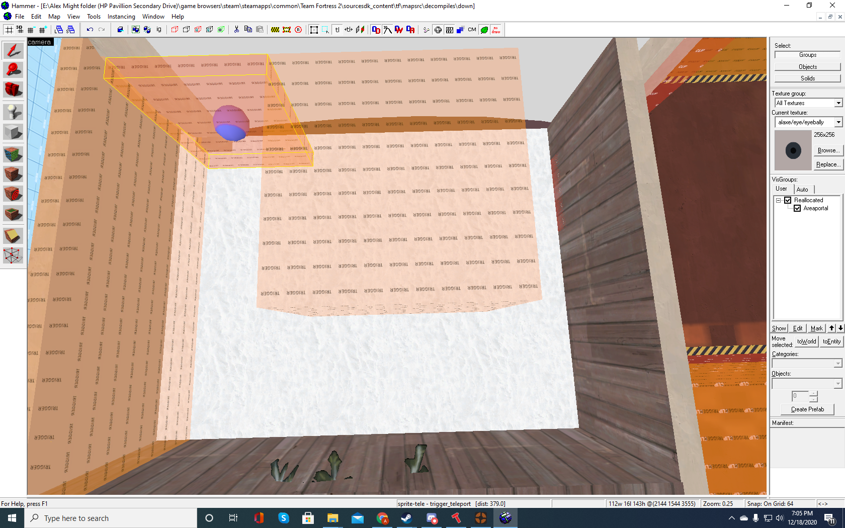Decrease grid size with smaller grid icon

[31, 30]
